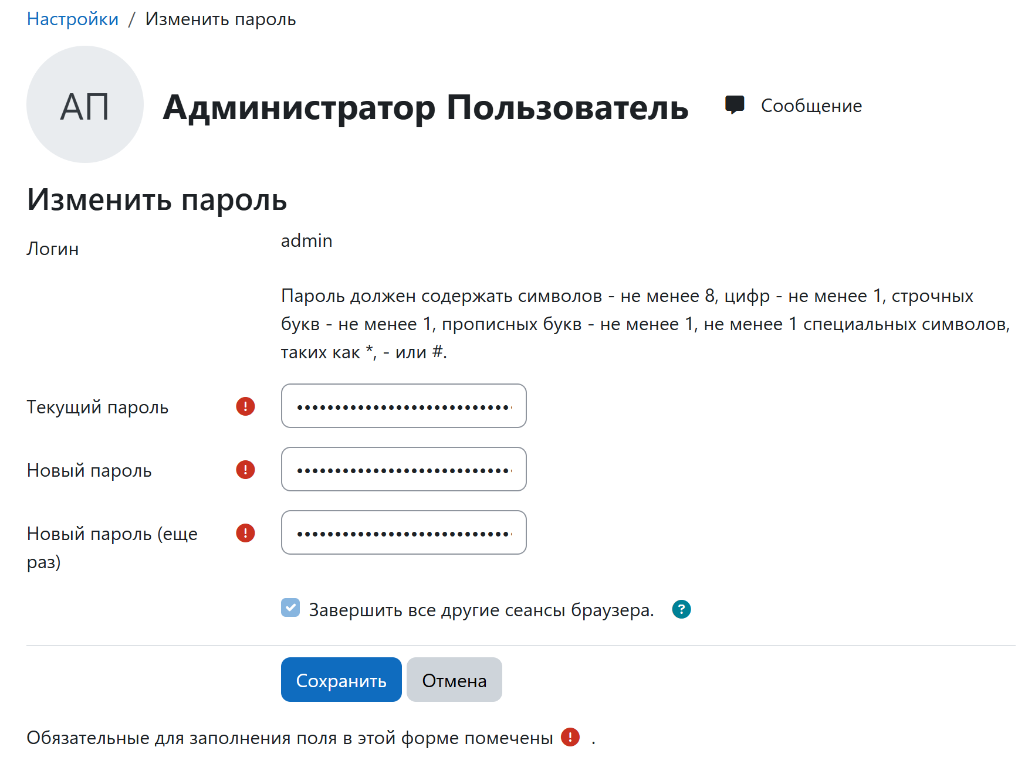Click required icon beside Новый пароль
The image size is (1018, 764).
point(245,470)
